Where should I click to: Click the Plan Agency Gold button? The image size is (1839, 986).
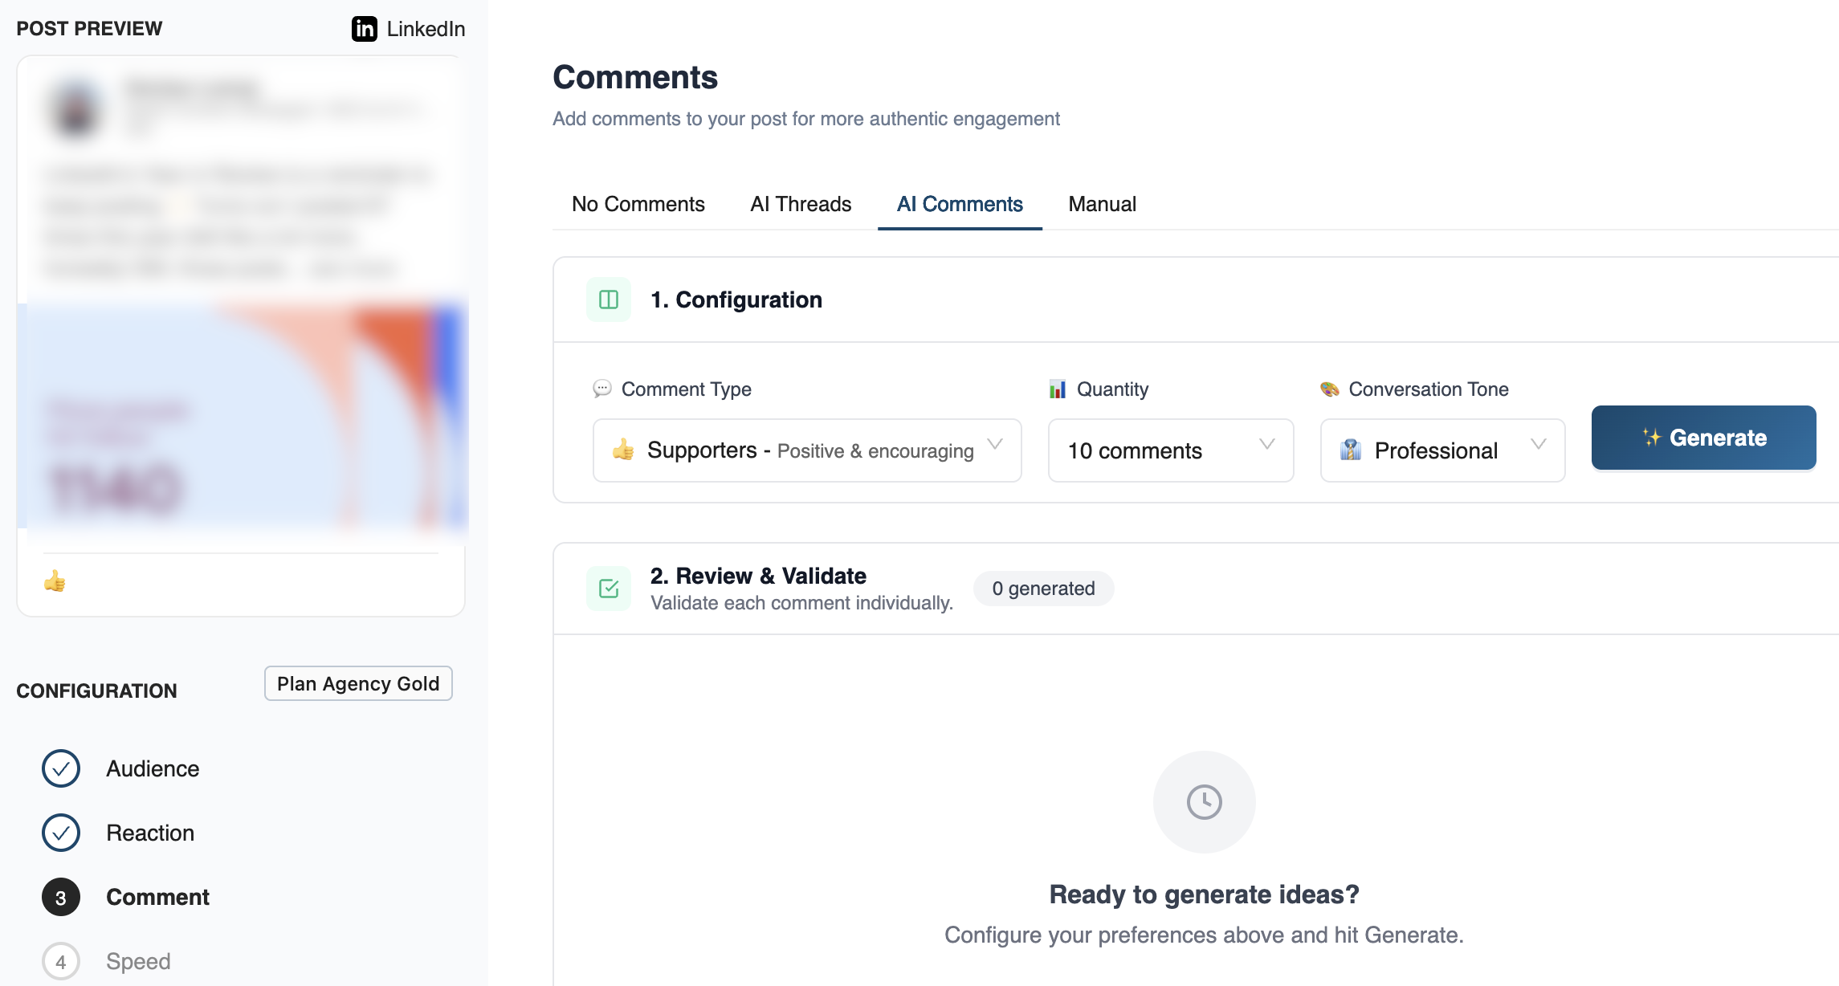click(x=358, y=683)
